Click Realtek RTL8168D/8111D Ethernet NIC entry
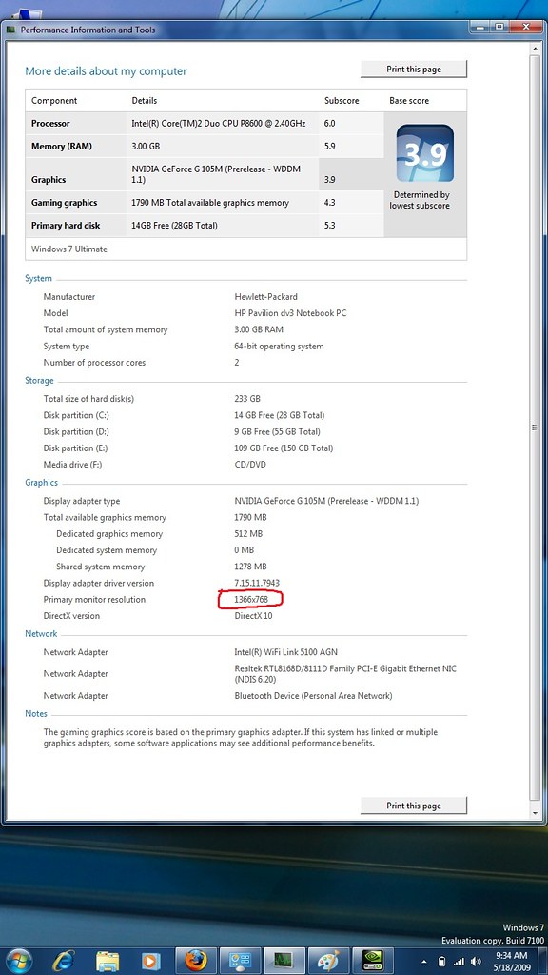Screen dimensions: 548x975 344,674
